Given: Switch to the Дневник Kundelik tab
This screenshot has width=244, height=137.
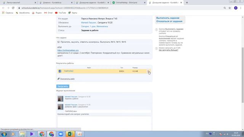Looking at the screenshot, I should [56, 3].
